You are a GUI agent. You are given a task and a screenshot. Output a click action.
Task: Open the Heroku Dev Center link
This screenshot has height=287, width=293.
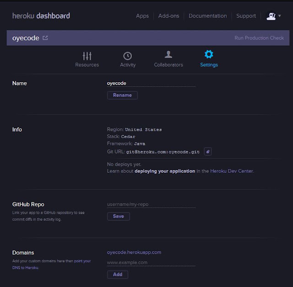tap(232, 171)
